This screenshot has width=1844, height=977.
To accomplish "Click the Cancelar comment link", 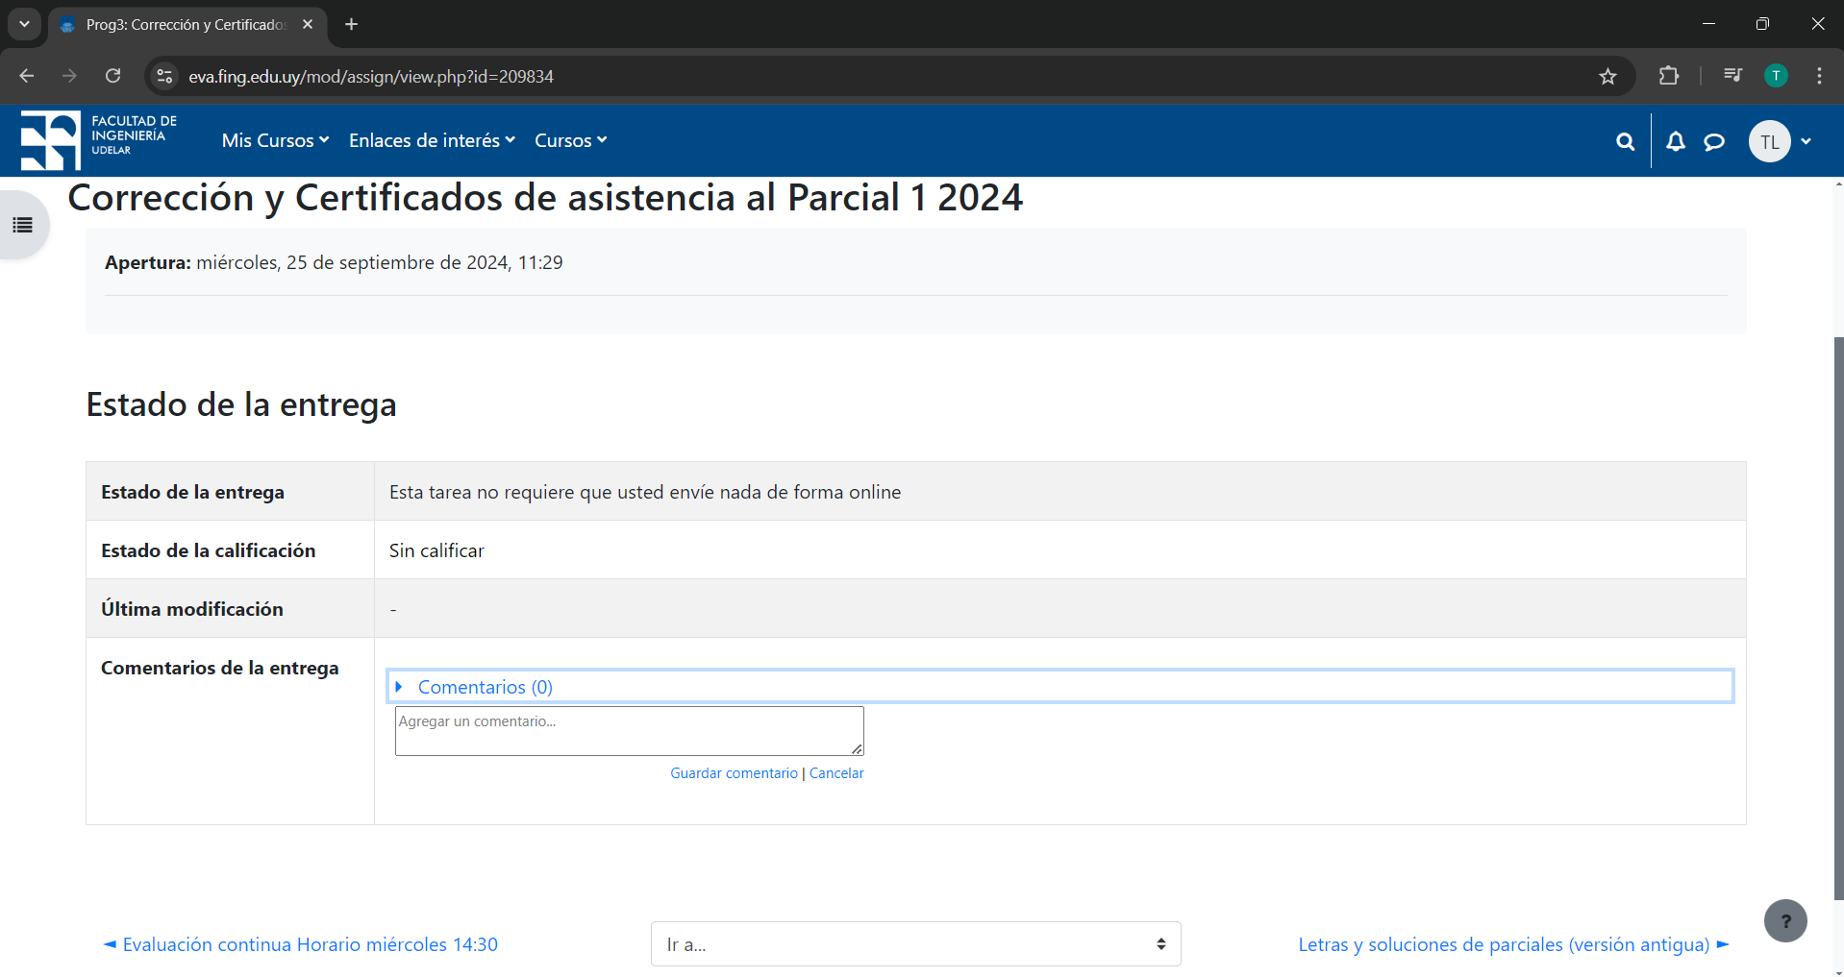I will tap(836, 773).
